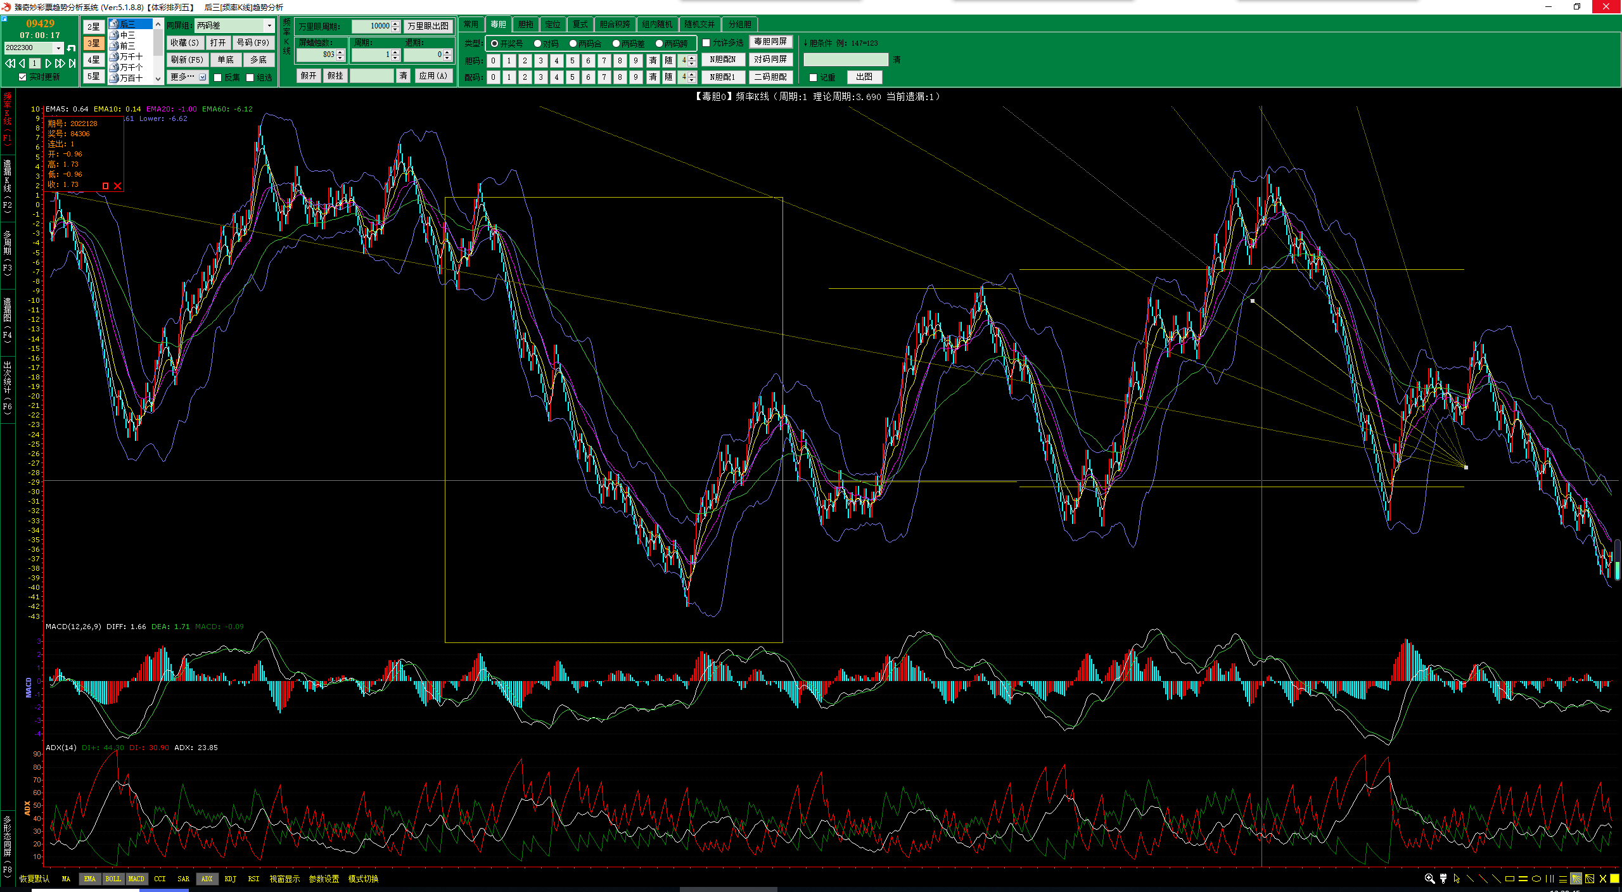1622x892 pixels.
Task: Open the 同屏组 两码差 dropdown
Action: pyautogui.click(x=269, y=25)
